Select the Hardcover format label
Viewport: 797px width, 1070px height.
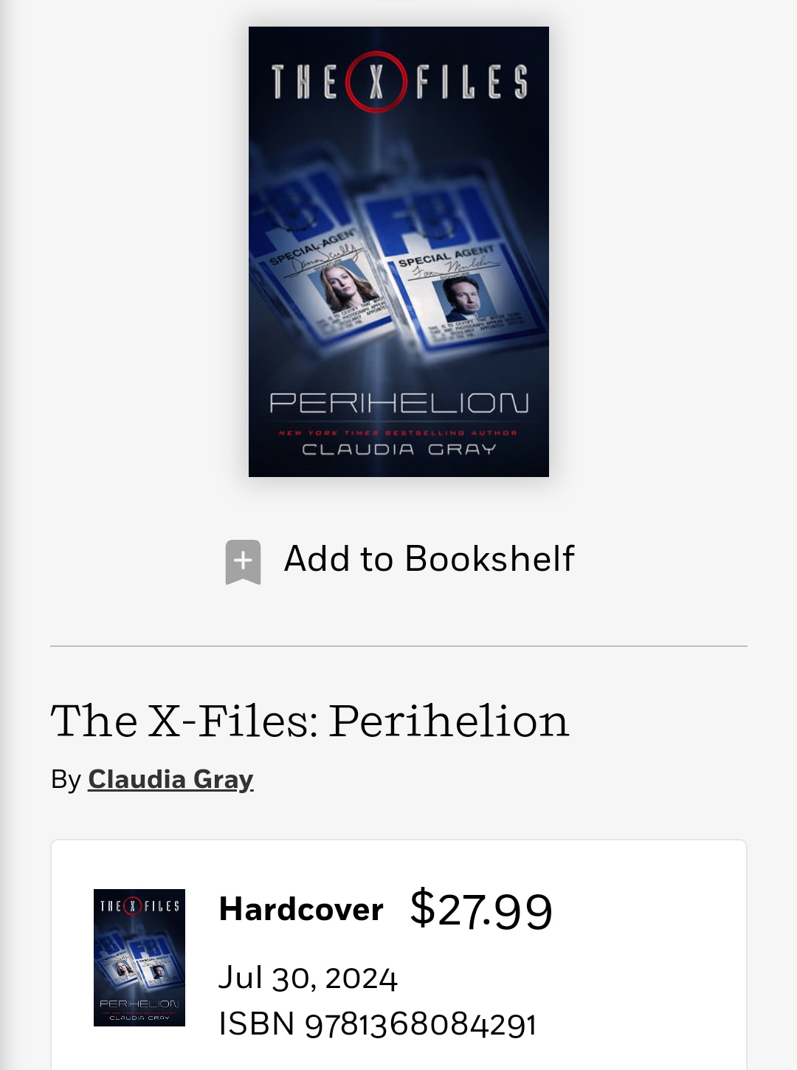coord(301,909)
